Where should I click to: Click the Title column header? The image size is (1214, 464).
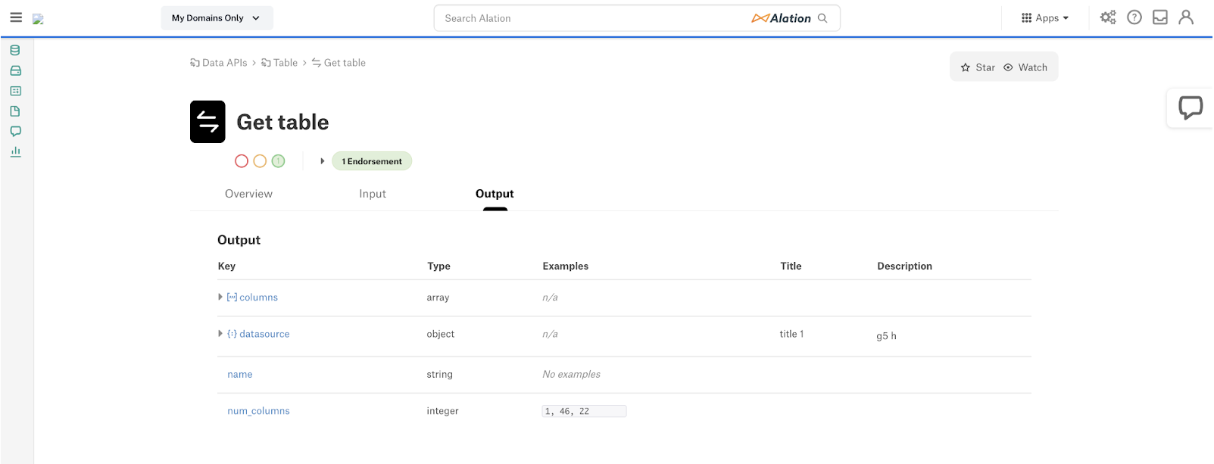click(x=791, y=266)
